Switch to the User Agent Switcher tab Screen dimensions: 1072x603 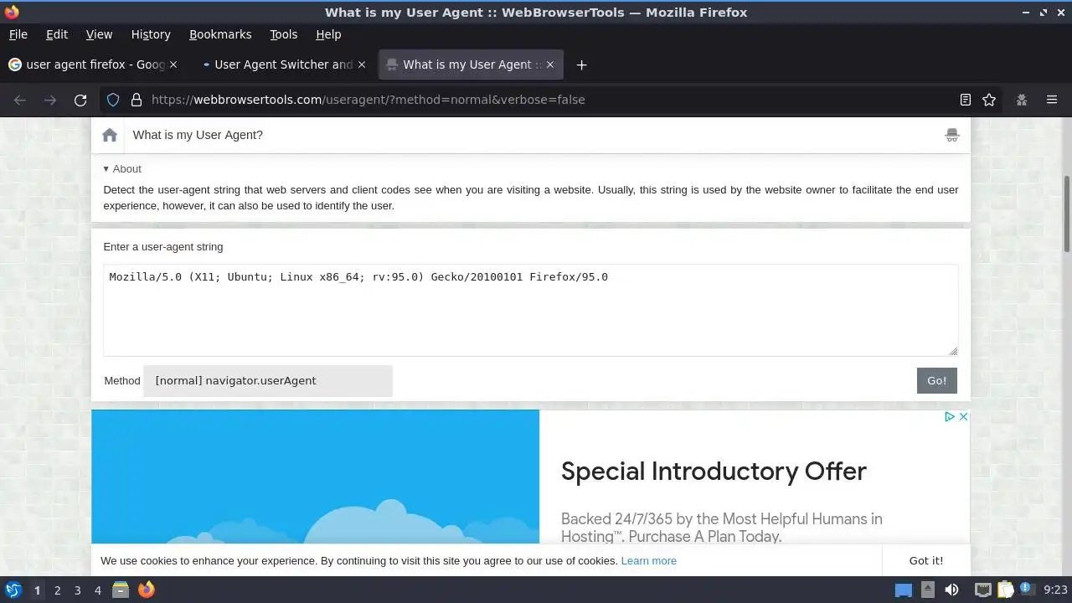point(281,64)
